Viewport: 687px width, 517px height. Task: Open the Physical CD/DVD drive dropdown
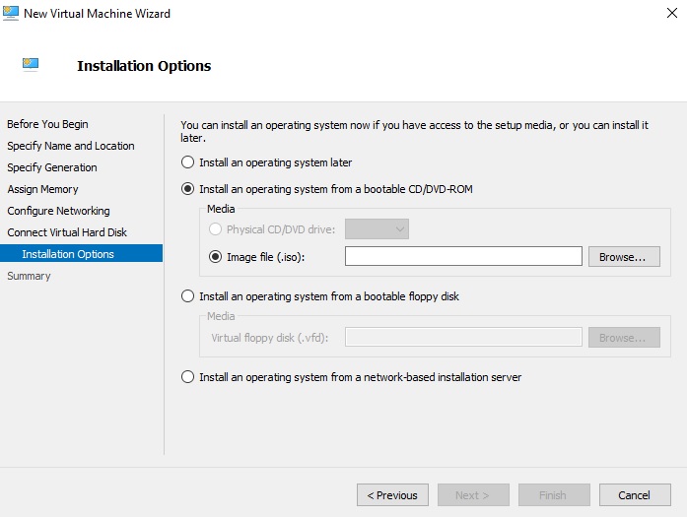click(377, 228)
